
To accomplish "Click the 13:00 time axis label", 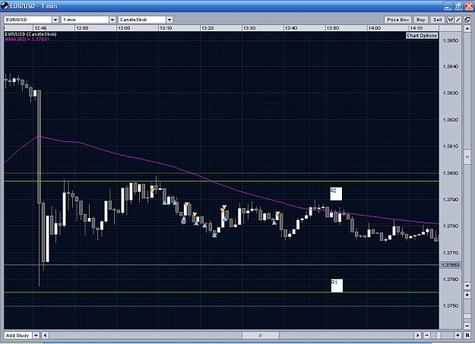I will [x=124, y=28].
